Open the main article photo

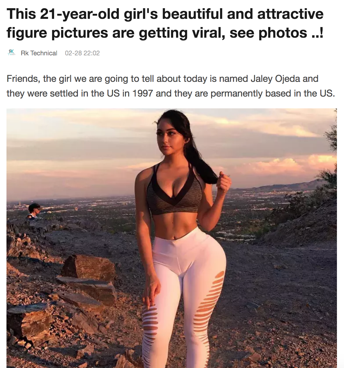click(x=172, y=238)
